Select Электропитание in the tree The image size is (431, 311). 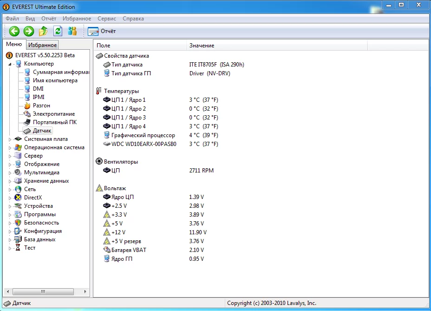click(x=53, y=114)
